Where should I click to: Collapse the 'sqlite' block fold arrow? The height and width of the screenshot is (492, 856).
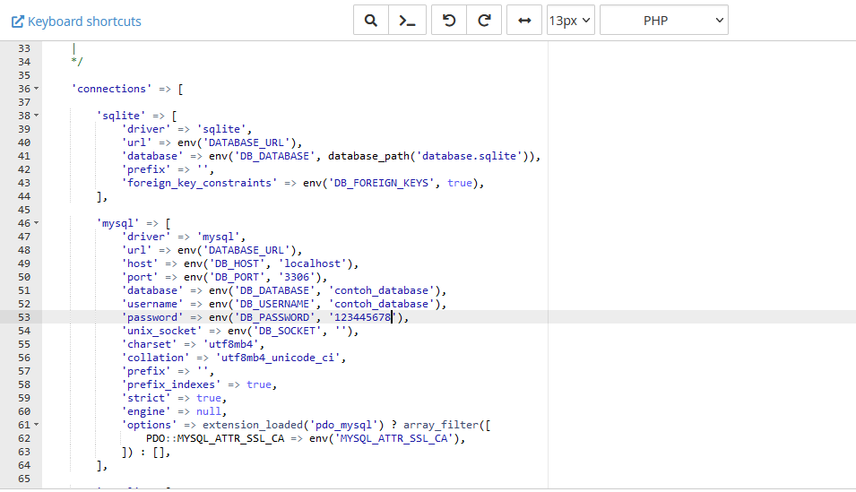pos(36,116)
